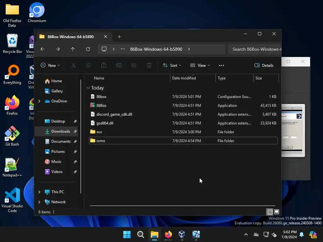Click the Delete trash icon

point(149,66)
